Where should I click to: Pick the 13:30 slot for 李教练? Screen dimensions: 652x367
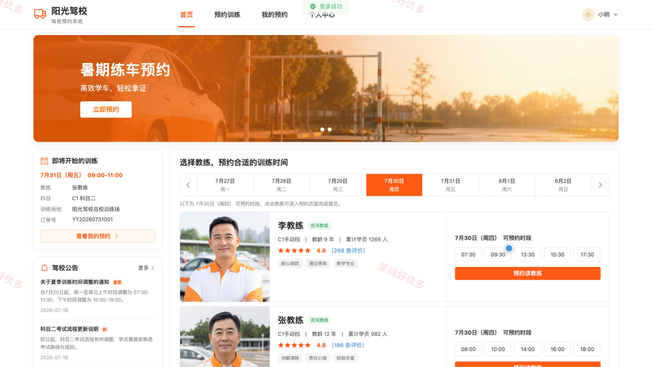pyautogui.click(x=528, y=255)
